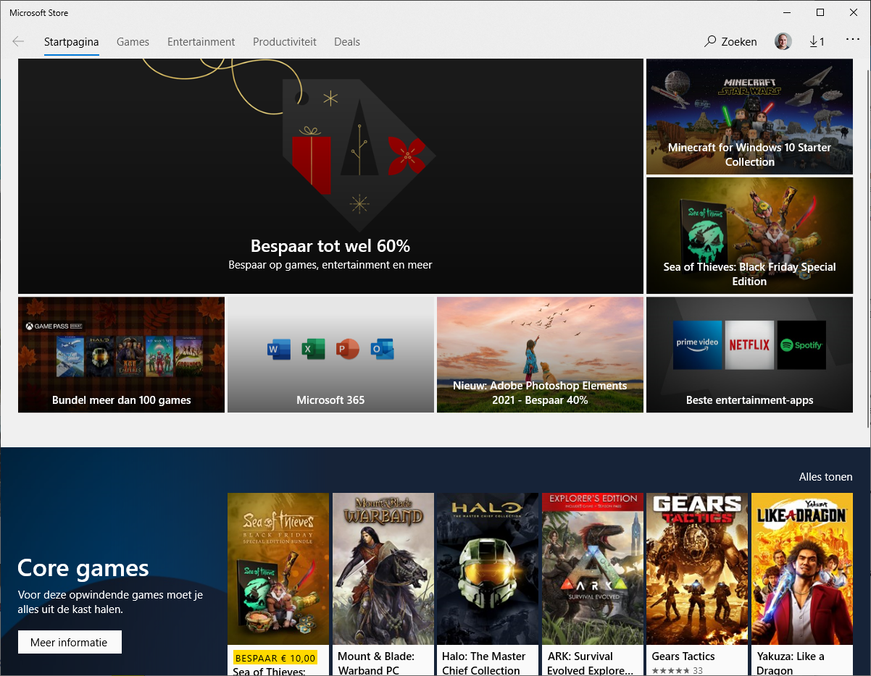Screen dimensions: 871x676
Task: Click the Outlook icon in the Microsoft 365 tile
Action: [382, 349]
